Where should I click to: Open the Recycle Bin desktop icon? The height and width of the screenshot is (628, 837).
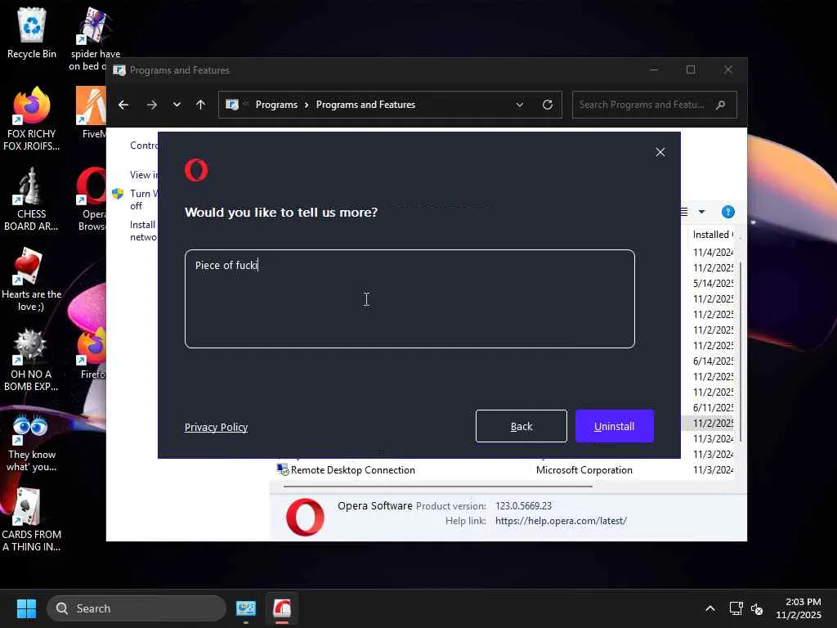[x=32, y=33]
